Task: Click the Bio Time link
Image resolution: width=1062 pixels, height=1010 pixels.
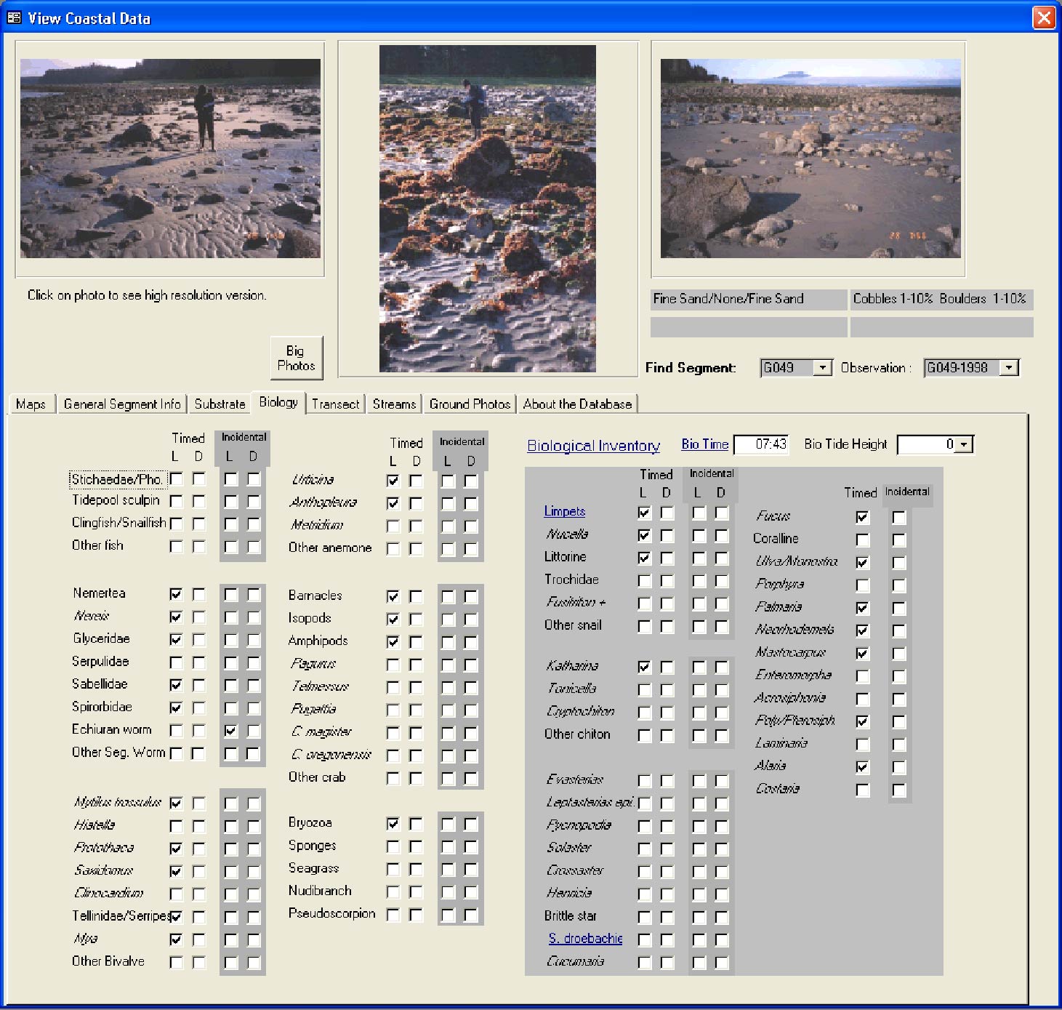Action: pos(705,444)
